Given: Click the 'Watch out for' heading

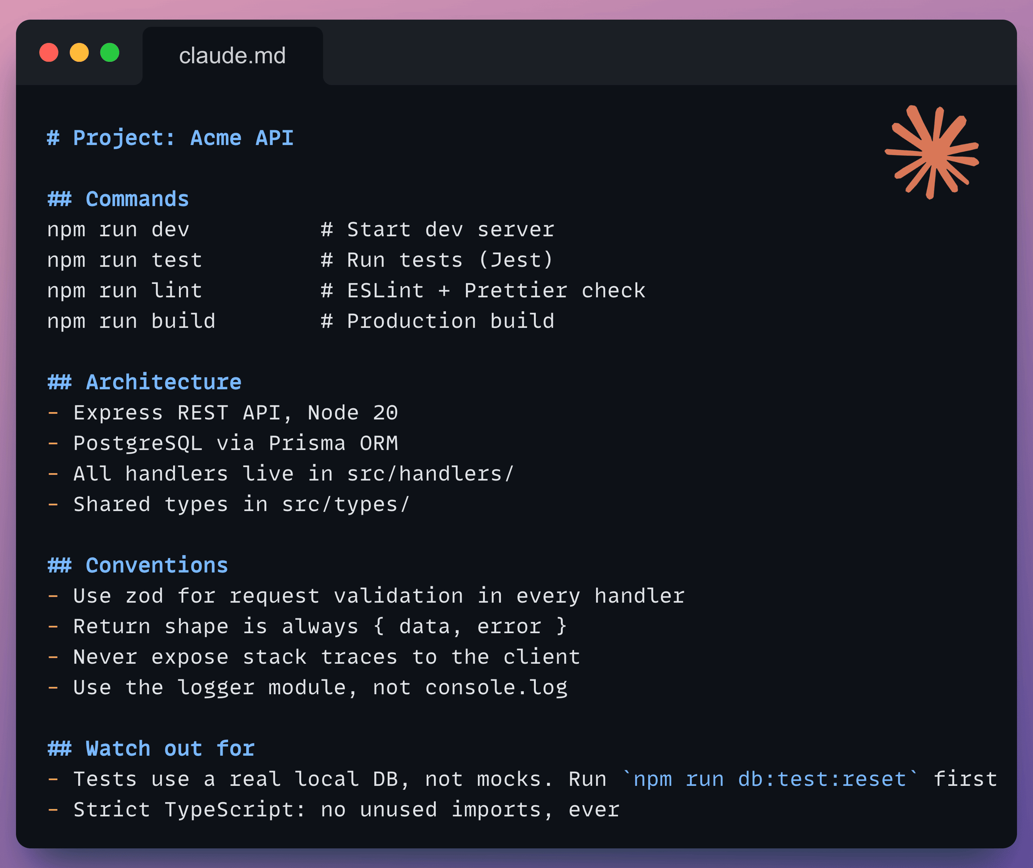Looking at the screenshot, I should [x=151, y=748].
